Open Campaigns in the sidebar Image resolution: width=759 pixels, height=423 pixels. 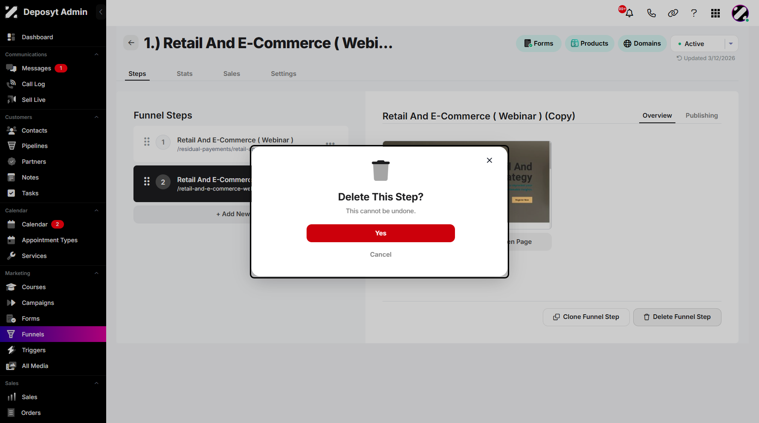(53, 303)
